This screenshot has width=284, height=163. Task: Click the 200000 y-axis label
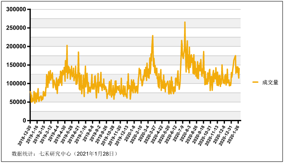coord(16,46)
